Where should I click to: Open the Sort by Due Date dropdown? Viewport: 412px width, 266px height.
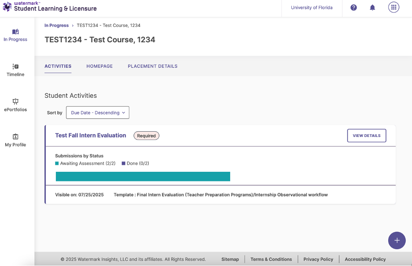tap(97, 112)
